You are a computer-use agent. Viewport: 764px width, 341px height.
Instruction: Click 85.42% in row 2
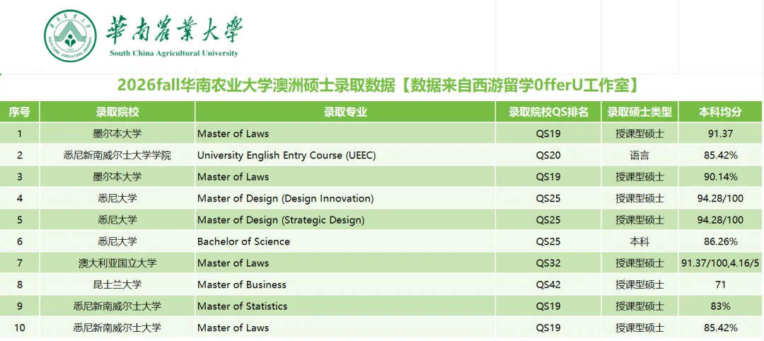[721, 155]
